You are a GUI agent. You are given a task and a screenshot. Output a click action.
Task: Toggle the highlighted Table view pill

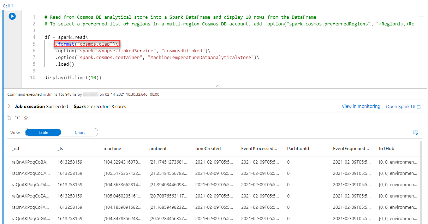(x=43, y=132)
